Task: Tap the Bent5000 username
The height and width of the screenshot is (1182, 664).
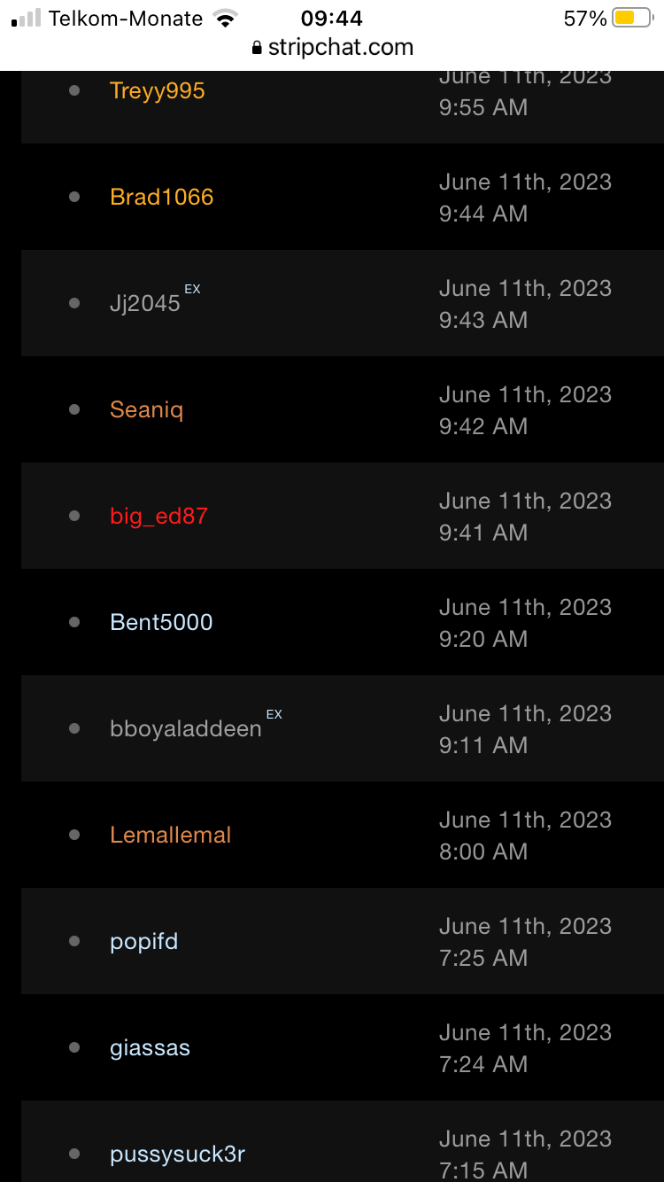Action: [161, 622]
